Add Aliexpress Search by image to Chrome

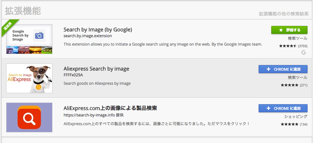coord(283,69)
